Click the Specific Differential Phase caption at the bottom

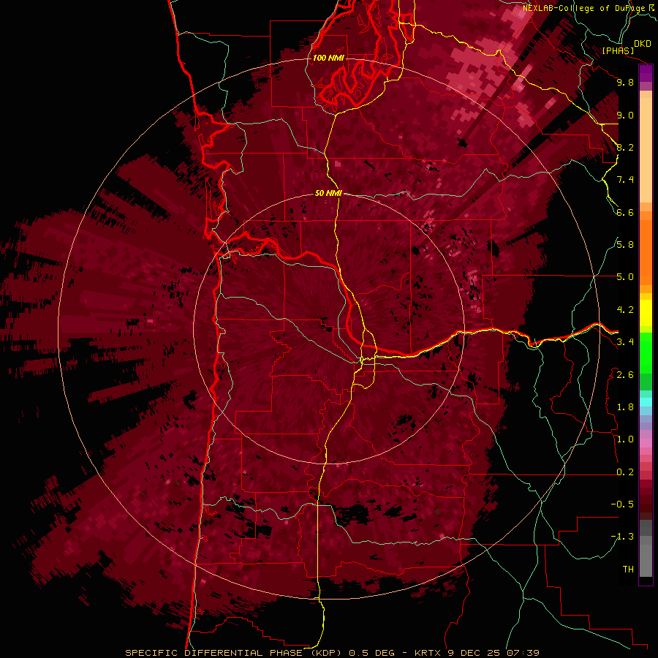(x=332, y=653)
